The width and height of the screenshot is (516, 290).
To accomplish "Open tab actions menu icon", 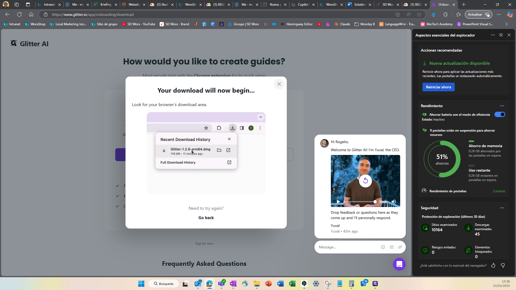I will coord(28,5).
